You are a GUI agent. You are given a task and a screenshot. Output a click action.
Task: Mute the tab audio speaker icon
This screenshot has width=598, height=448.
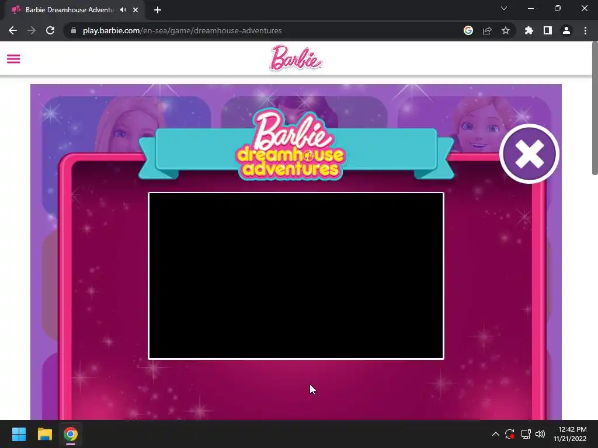click(123, 10)
